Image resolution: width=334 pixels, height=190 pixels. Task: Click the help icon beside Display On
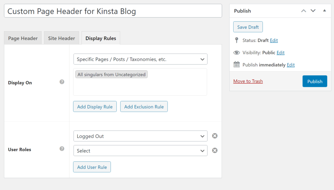[x=62, y=82]
